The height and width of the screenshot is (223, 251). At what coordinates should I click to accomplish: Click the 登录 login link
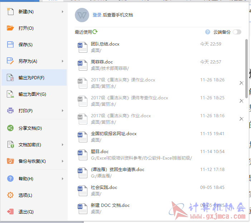97,15
